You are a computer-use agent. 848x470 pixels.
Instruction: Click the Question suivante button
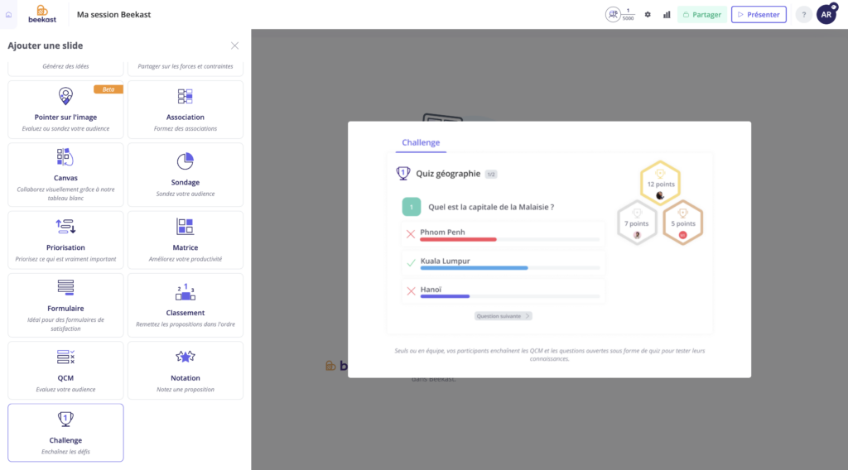(x=503, y=316)
